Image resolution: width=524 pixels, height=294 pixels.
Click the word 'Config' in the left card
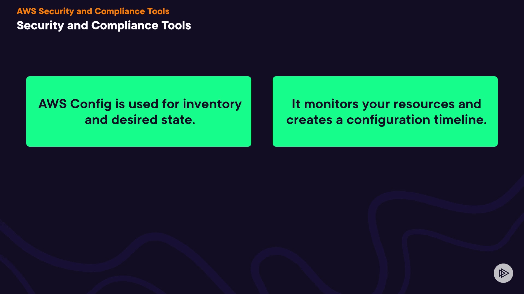pos(91,104)
